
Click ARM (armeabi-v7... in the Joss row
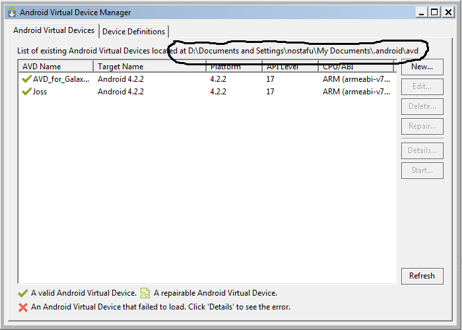pos(356,92)
